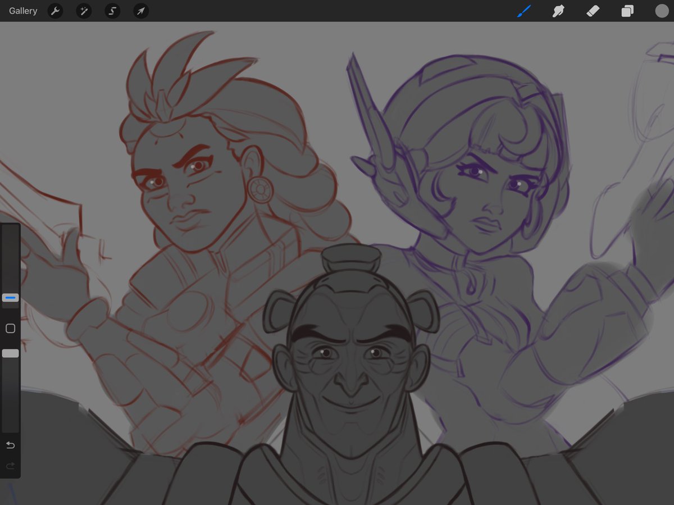This screenshot has height=505, width=674.
Task: Undo the last stroke
Action: point(10,445)
